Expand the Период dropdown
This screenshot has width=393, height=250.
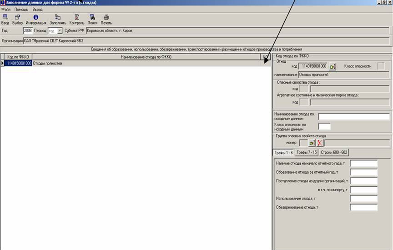[x=60, y=31]
